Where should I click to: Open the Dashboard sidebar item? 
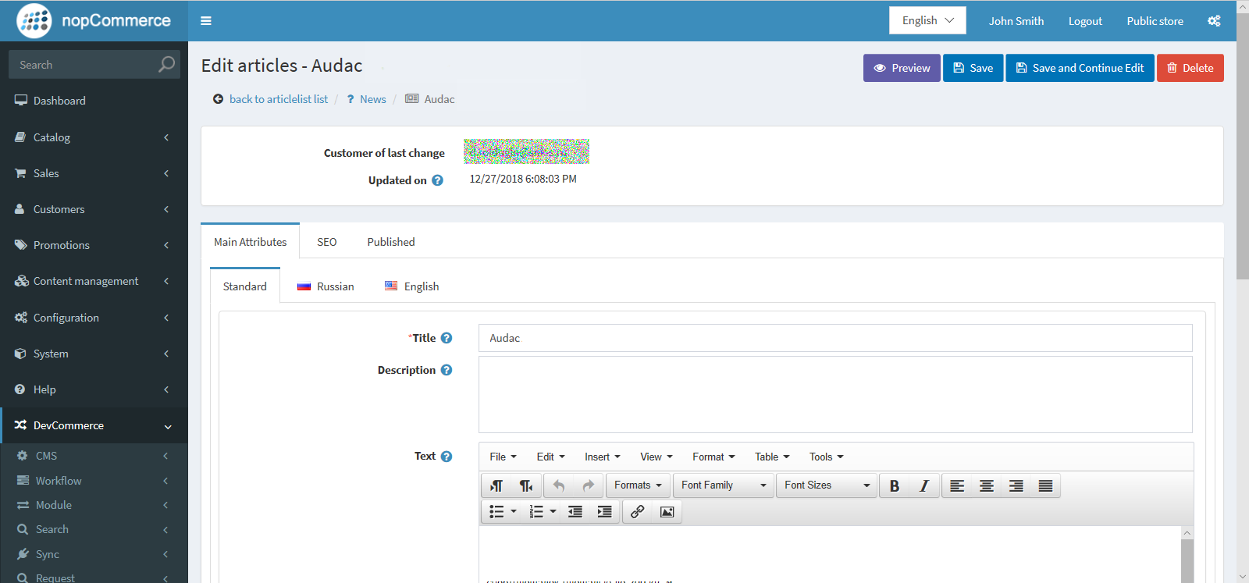tap(94, 101)
